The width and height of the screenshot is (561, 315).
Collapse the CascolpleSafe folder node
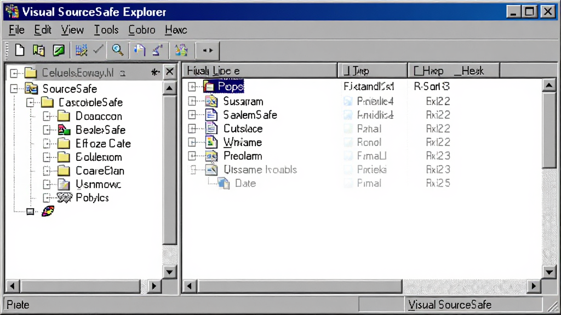coord(31,103)
